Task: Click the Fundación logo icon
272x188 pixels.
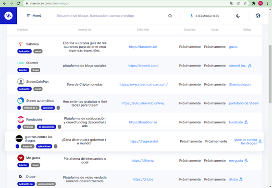Action: coord(21,120)
